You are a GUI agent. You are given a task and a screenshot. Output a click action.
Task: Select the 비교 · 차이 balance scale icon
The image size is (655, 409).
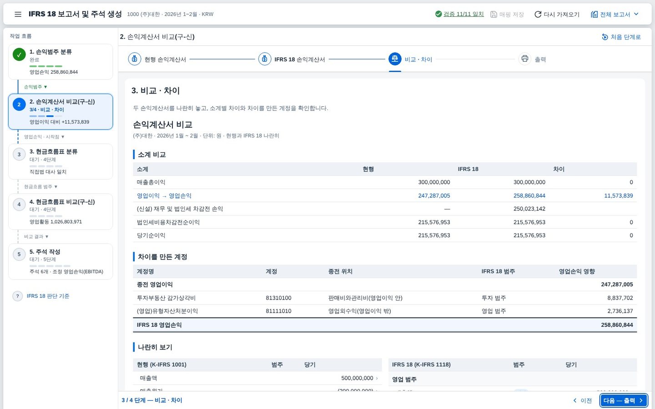click(395, 59)
